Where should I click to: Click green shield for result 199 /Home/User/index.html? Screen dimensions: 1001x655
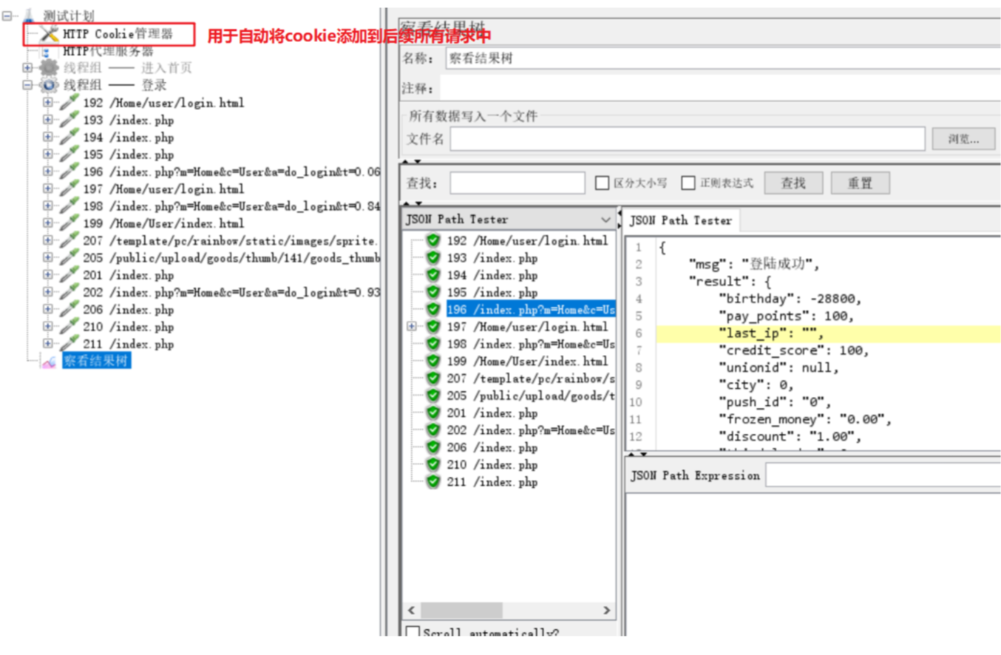coord(434,361)
